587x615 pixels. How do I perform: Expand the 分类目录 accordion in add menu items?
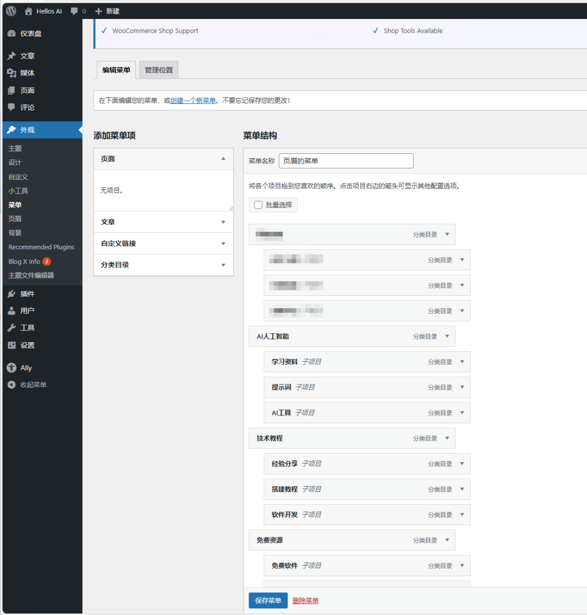pyautogui.click(x=223, y=265)
